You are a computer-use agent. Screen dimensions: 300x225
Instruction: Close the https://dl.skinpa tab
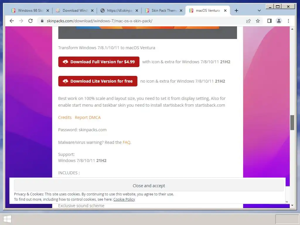click(x=137, y=11)
